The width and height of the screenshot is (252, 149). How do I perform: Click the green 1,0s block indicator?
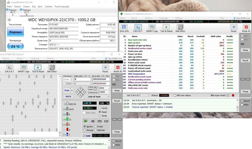[x=67, y=119]
